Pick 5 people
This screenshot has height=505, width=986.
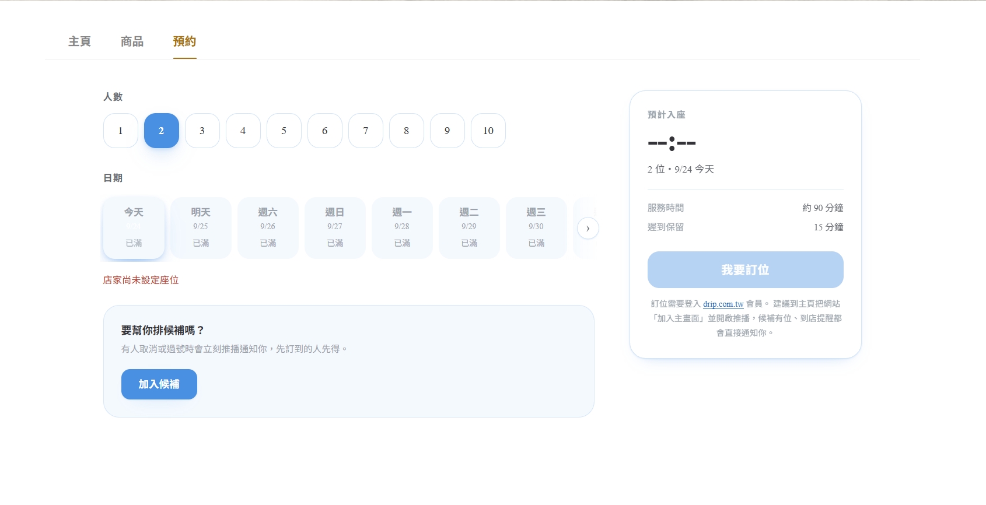284,131
